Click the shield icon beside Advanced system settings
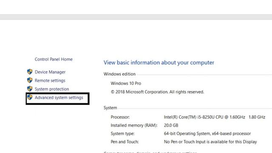 [30, 97]
